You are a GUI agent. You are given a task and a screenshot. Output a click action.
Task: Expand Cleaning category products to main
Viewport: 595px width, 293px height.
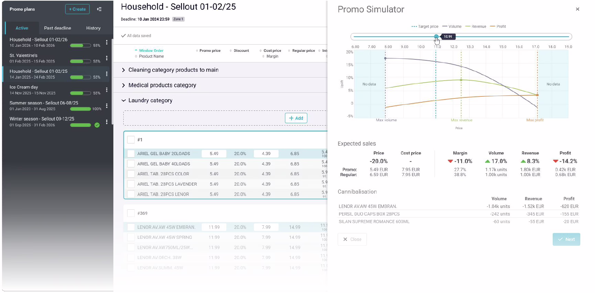coord(124,70)
